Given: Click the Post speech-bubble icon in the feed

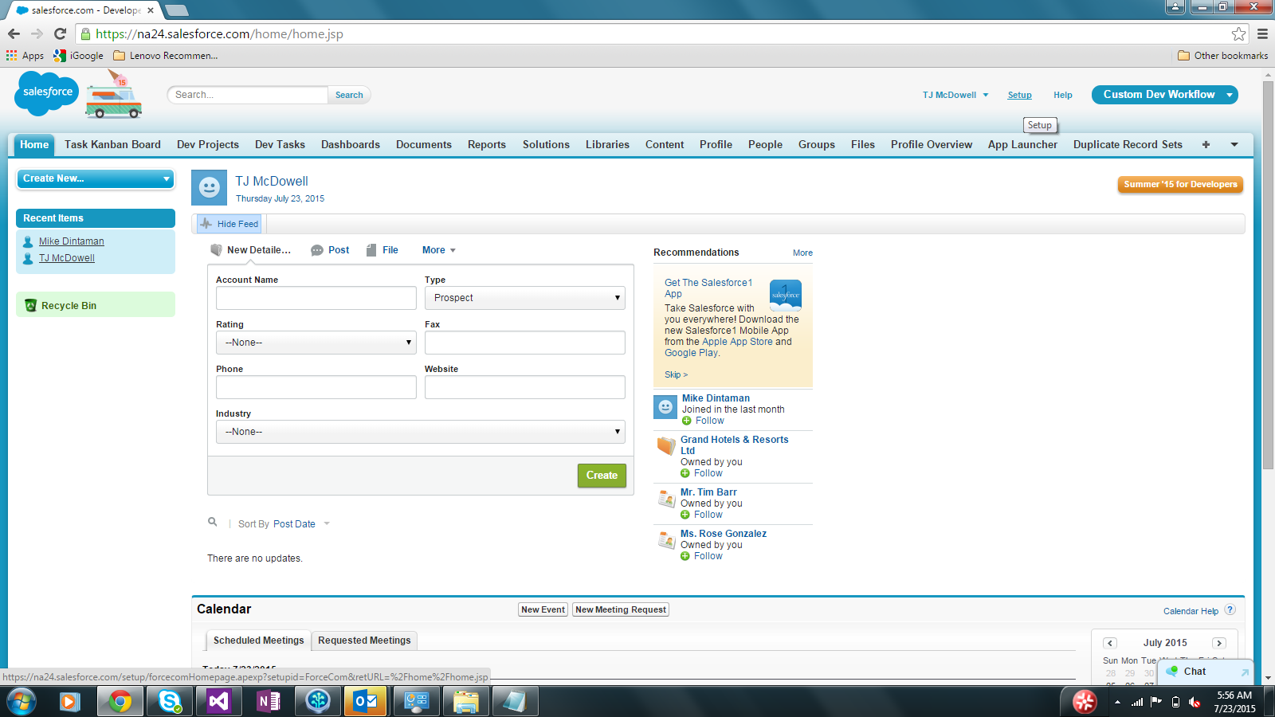Looking at the screenshot, I should [317, 249].
